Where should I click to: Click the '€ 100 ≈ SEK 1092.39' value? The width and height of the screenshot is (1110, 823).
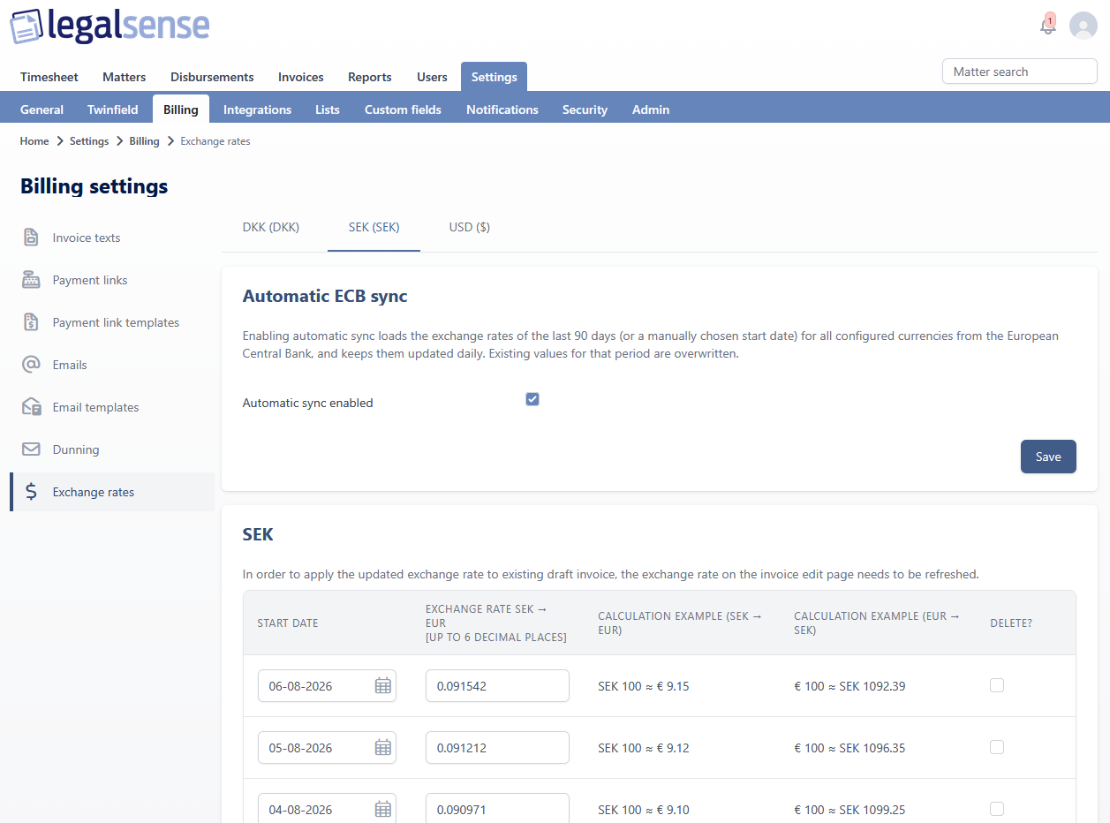[x=849, y=686]
